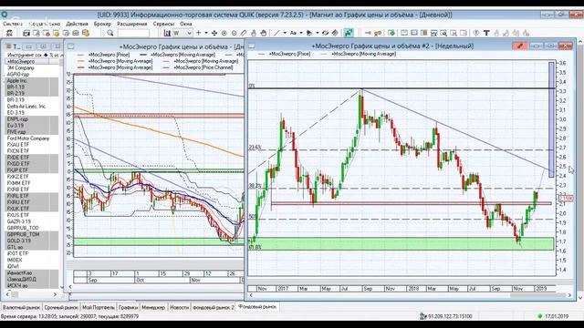Select the hand pan tool
The image size is (584, 328).
[x=264, y=33]
